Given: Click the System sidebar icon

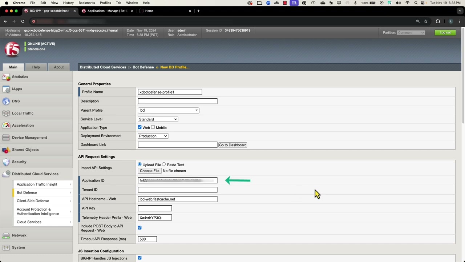Looking at the screenshot, I should point(6,247).
